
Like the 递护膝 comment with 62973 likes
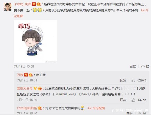pos(133,80)
